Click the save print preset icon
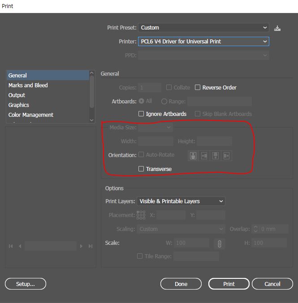298x303 pixels. coord(277,28)
